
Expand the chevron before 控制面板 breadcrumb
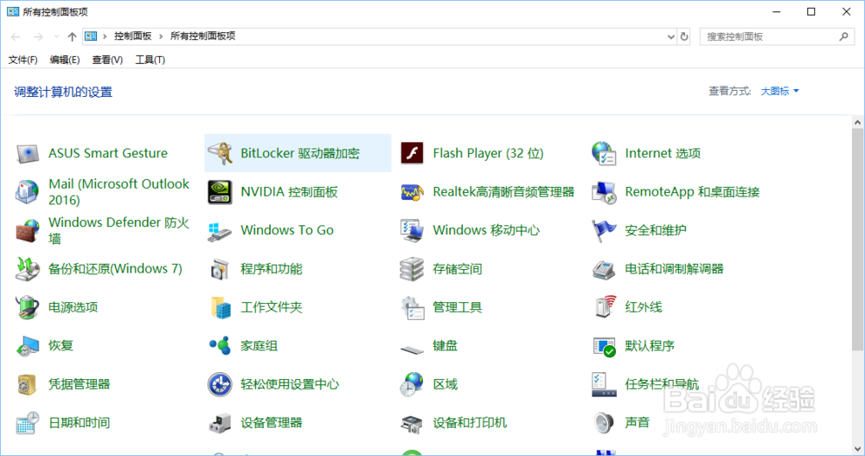point(105,36)
